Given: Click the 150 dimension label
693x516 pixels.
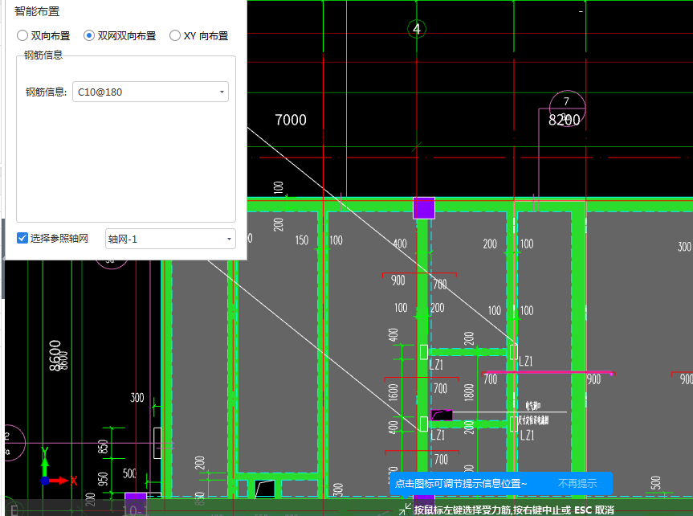Looking at the screenshot, I should point(302,240).
